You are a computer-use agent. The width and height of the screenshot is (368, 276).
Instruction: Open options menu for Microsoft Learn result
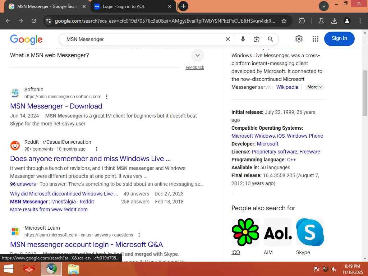pyautogui.click(x=139, y=235)
